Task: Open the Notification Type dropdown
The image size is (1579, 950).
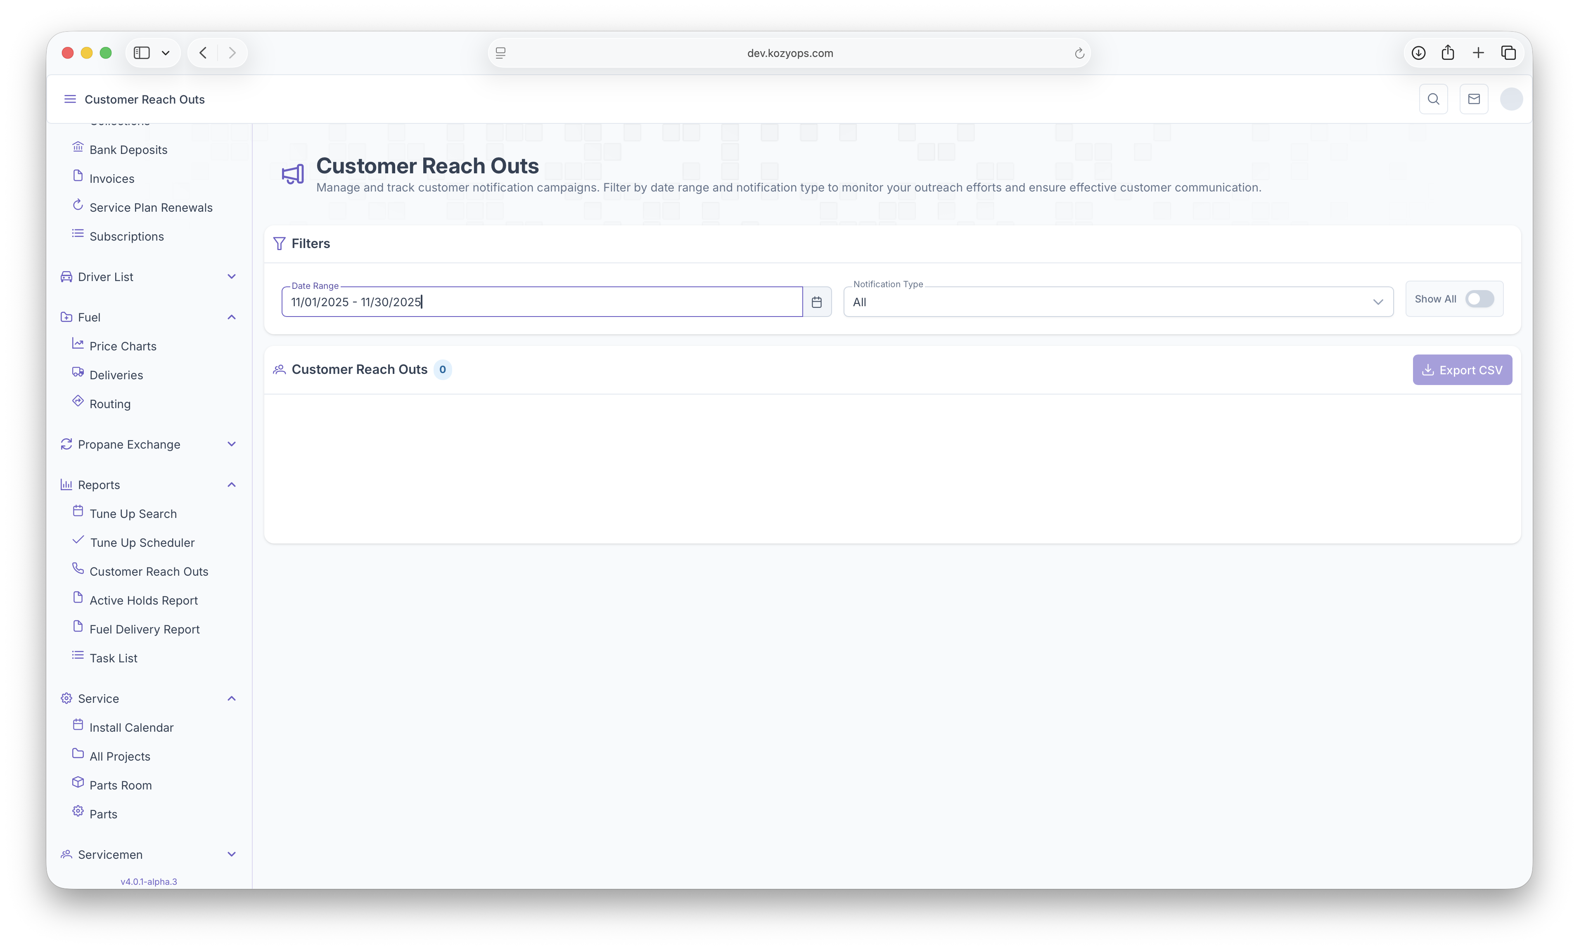Action: pyautogui.click(x=1118, y=302)
